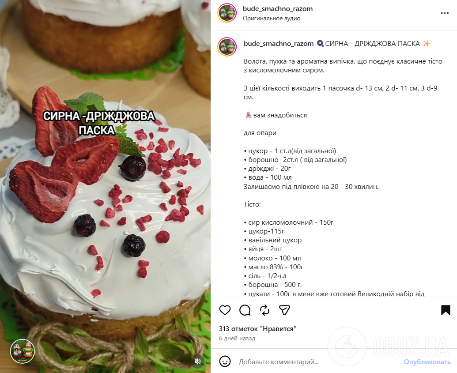Open bude_smachno_razom username in post header
The width and height of the screenshot is (457, 373).
click(x=278, y=9)
